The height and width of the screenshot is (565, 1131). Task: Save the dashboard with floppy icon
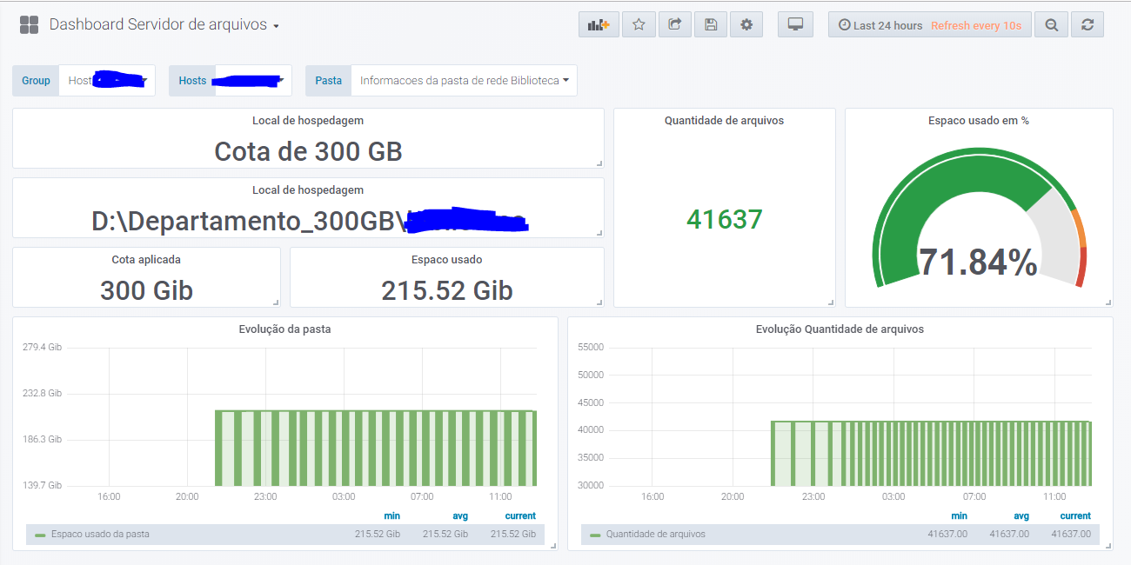(711, 24)
